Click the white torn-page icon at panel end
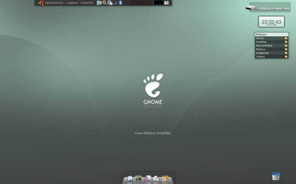296x184 pixels. (166, 3)
